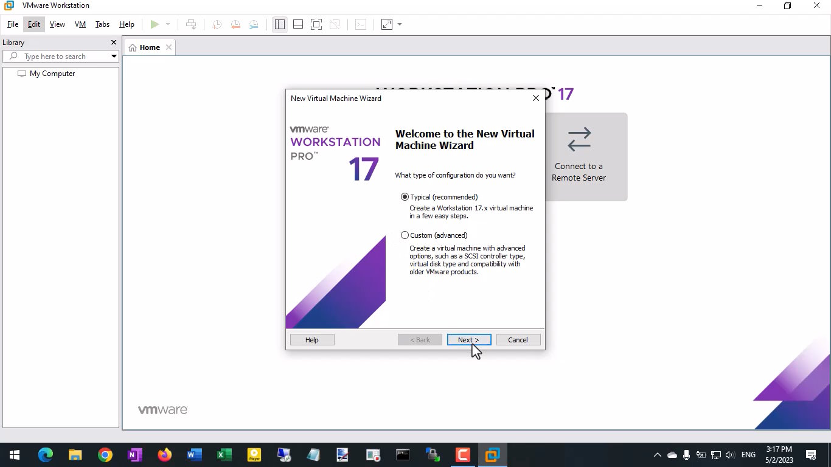
Task: Open the Tabs menu
Action: click(102, 24)
